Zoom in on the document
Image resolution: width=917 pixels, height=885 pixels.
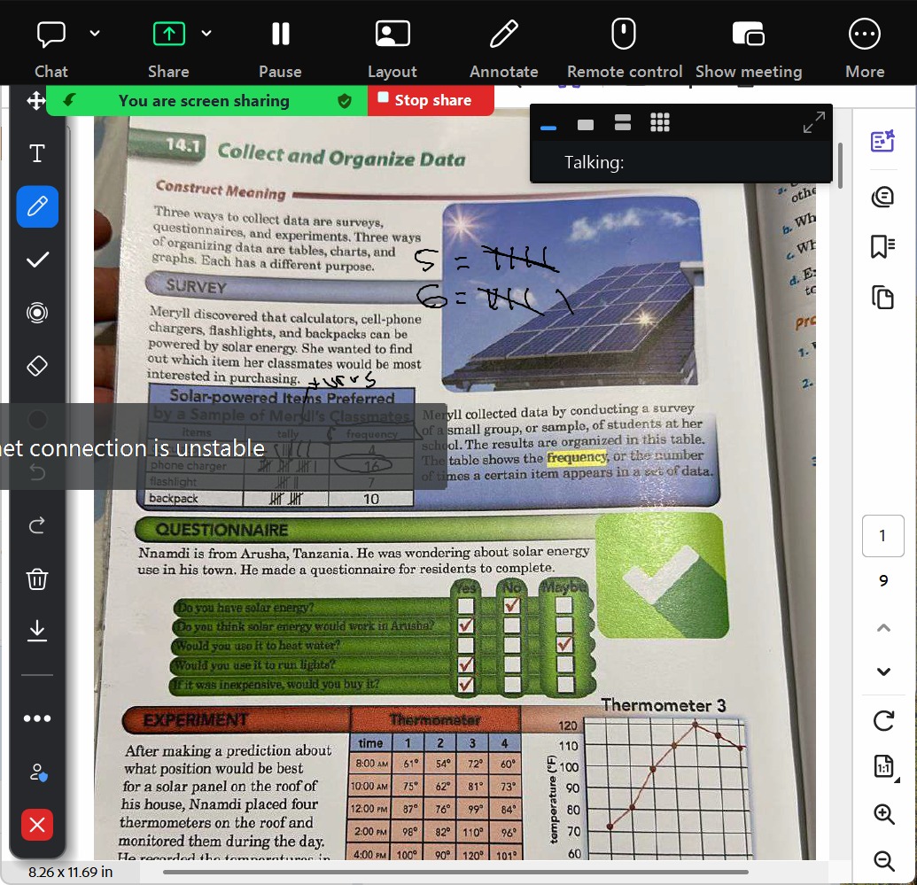pyautogui.click(x=883, y=813)
